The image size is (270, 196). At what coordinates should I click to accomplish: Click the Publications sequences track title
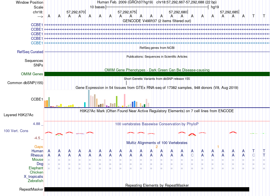(157, 57)
